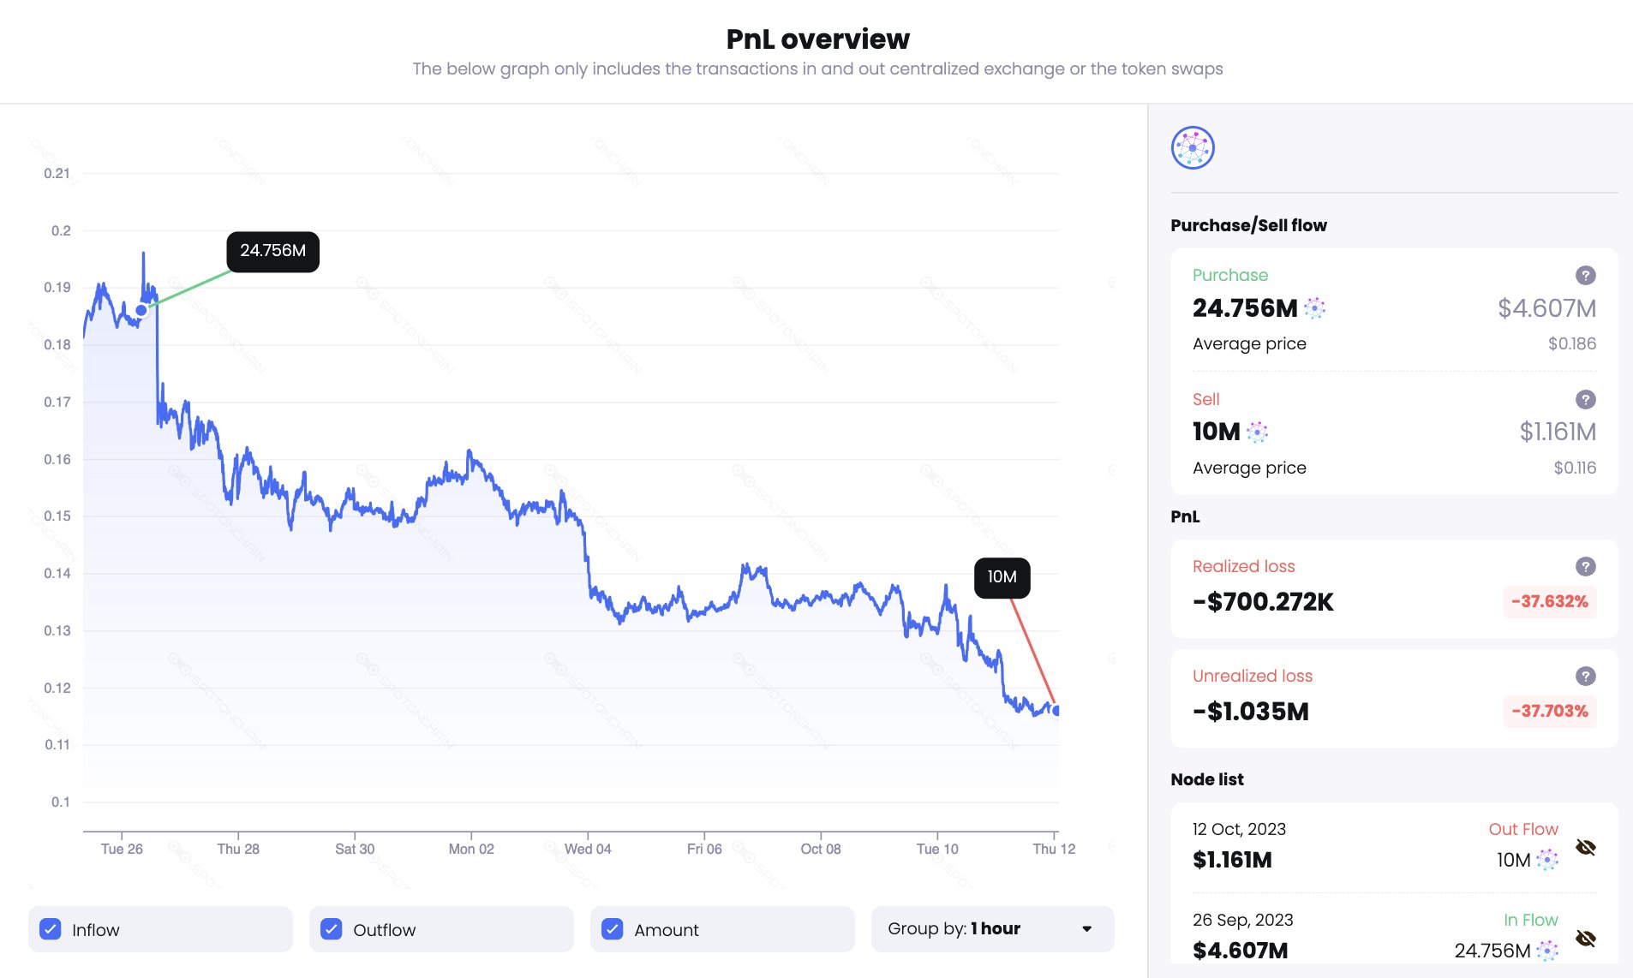Click the Sell help question mark icon
The image size is (1633, 978).
pyautogui.click(x=1585, y=399)
